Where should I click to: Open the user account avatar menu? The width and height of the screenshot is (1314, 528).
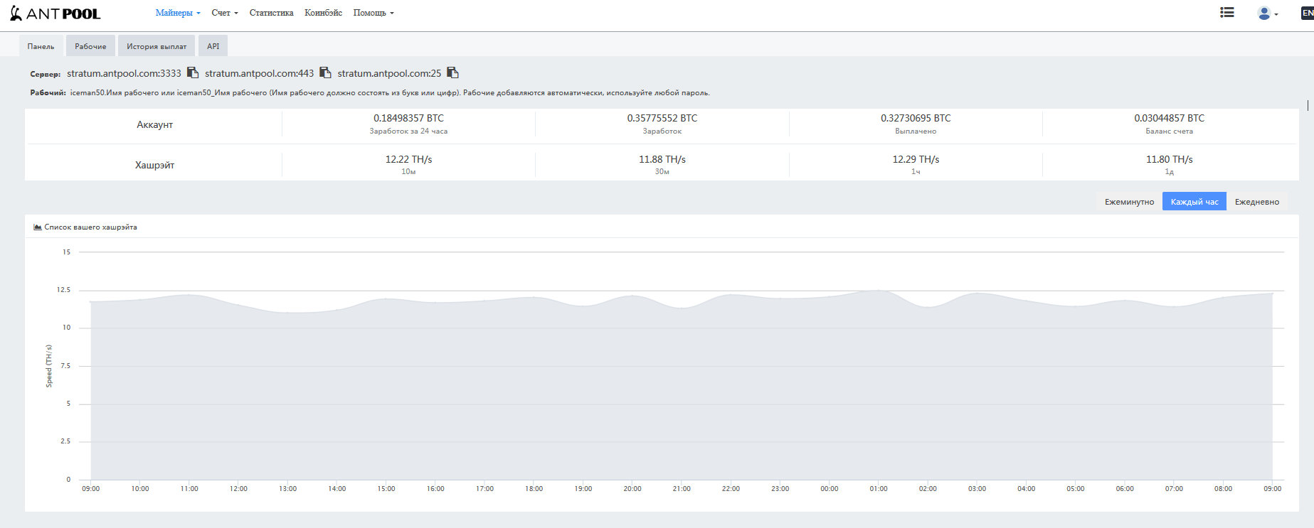pyautogui.click(x=1267, y=14)
